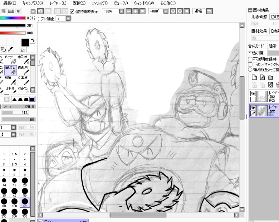Open the 合成モード blend mode dropdown
This screenshot has width=279, height=222.
coord(273,46)
